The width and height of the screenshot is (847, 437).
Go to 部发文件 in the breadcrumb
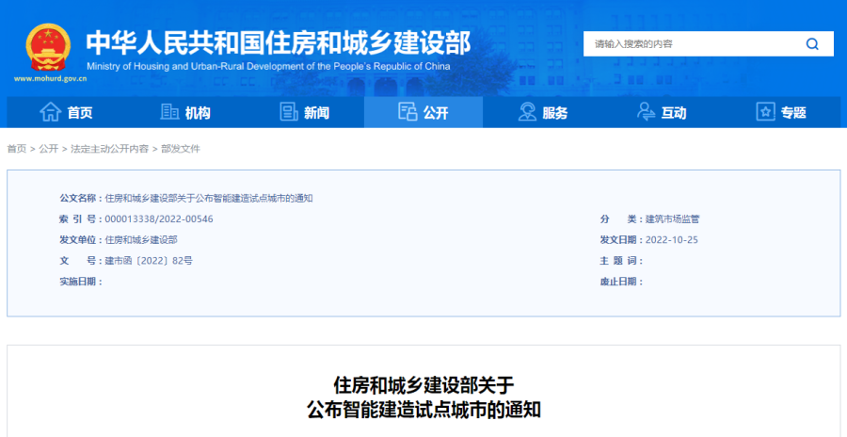click(x=181, y=149)
